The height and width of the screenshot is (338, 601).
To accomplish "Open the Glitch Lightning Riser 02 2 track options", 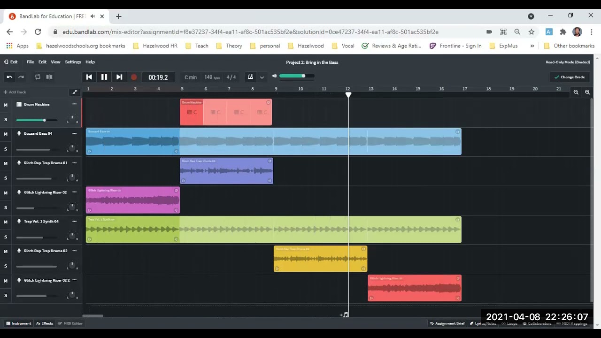I will click(74, 280).
